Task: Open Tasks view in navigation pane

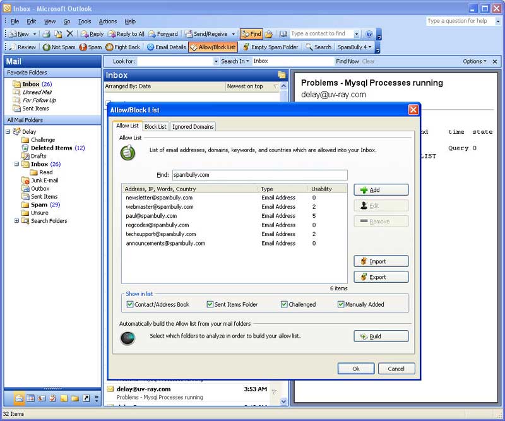Action: [52, 398]
